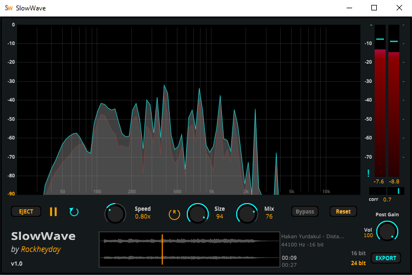This screenshot has width=412, height=275.
Task: Maximize the SlowWave window
Action: click(x=374, y=8)
